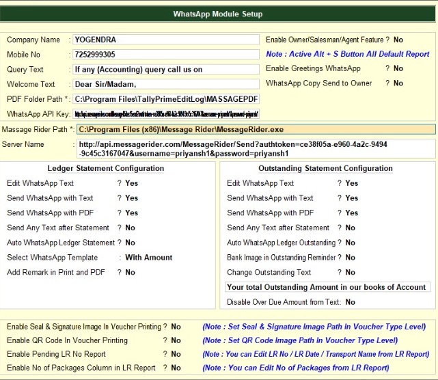438x380 pixels.
Task: Edit the 'Your total Outstanding Amount' text field
Action: [x=327, y=287]
